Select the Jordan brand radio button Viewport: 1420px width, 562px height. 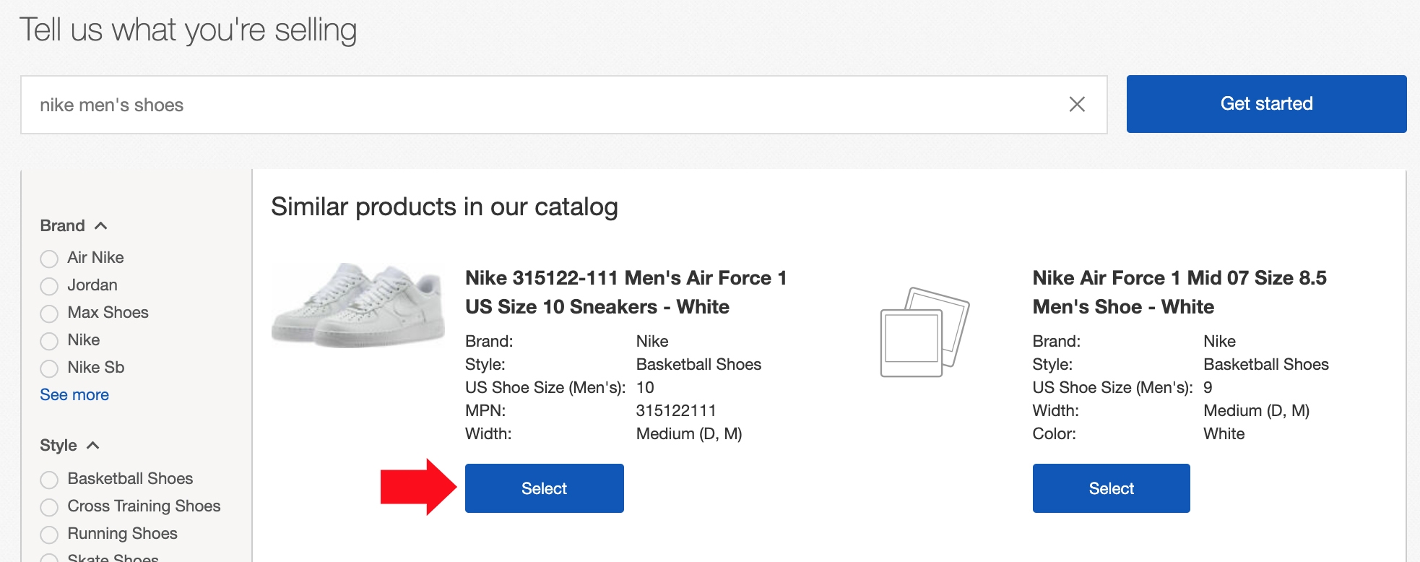tap(49, 286)
